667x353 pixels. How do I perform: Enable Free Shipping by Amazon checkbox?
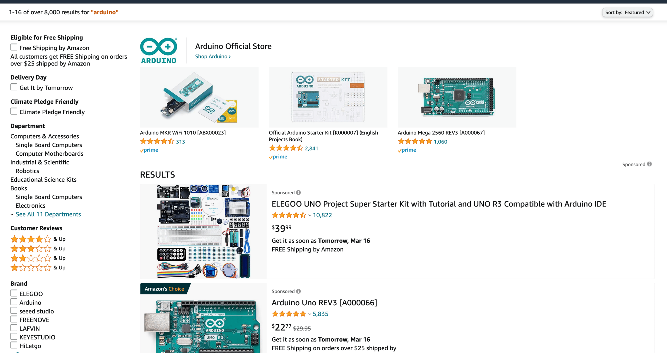click(14, 47)
